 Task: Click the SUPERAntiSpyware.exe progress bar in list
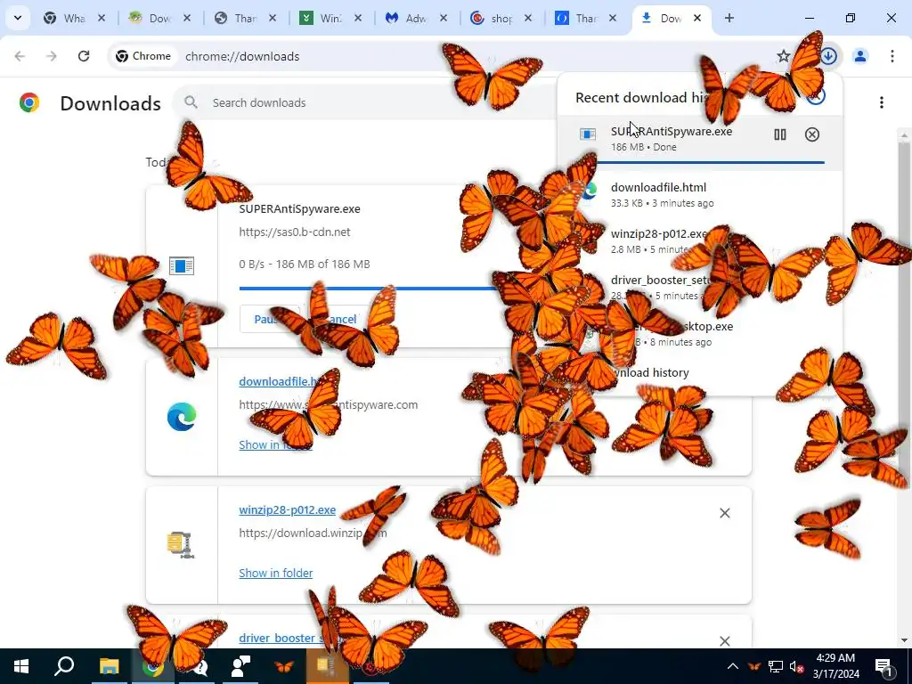(366, 288)
